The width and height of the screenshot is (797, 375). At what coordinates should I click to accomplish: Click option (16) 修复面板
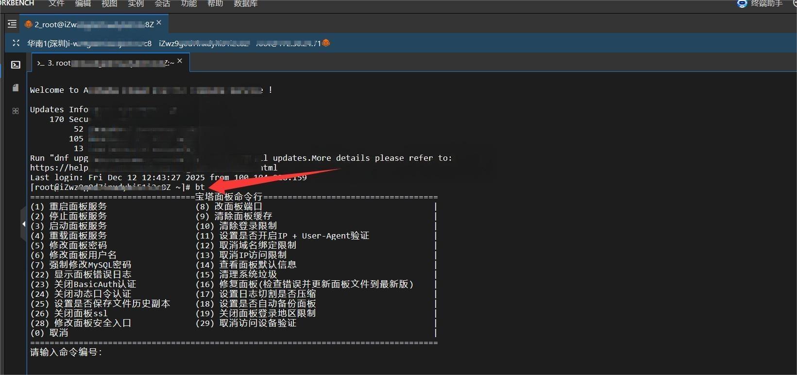[x=305, y=284]
